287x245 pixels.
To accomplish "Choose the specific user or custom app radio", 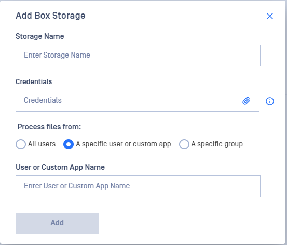I will pyautogui.click(x=69, y=144).
